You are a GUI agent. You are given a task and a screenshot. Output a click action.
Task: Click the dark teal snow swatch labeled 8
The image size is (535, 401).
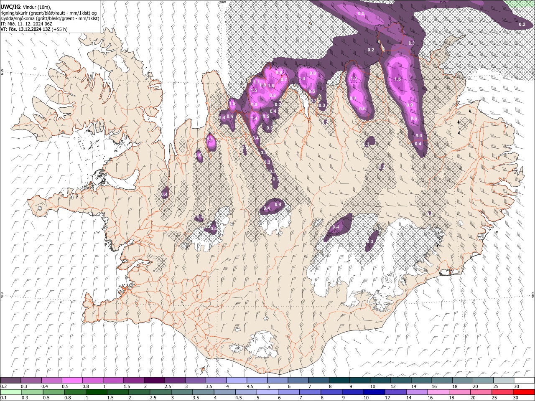click(339, 381)
